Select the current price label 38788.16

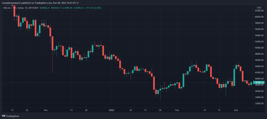point(259,83)
